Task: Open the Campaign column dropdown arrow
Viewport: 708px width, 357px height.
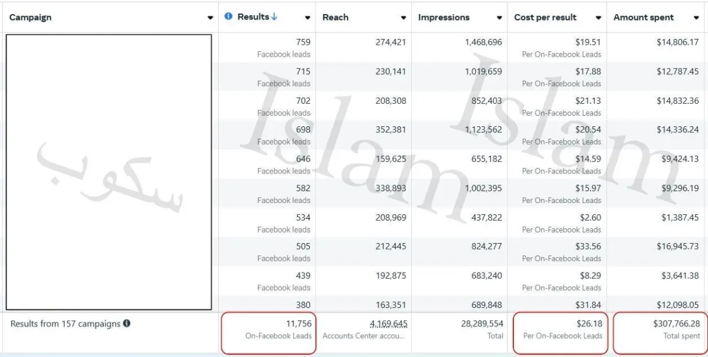Action: 211,18
